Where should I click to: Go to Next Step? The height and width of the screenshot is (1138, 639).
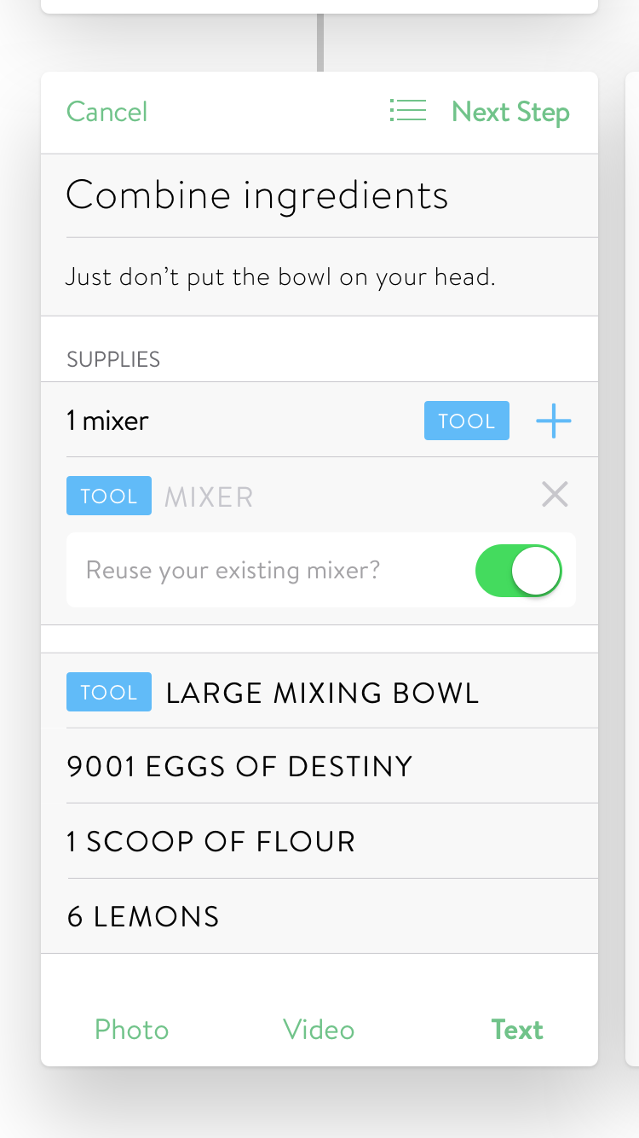tap(510, 112)
